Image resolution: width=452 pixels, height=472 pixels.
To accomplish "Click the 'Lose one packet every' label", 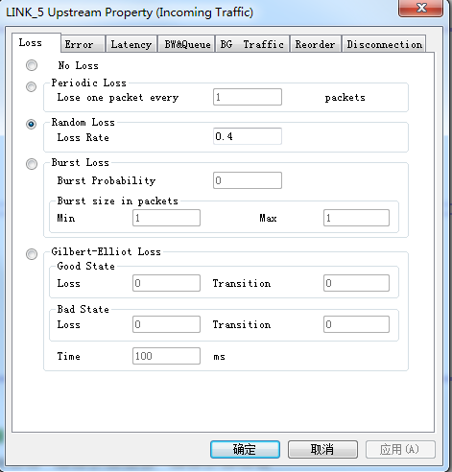I will (x=118, y=98).
